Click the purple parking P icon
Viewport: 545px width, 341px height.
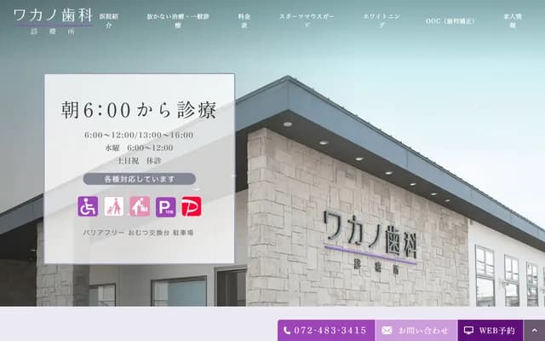(165, 206)
